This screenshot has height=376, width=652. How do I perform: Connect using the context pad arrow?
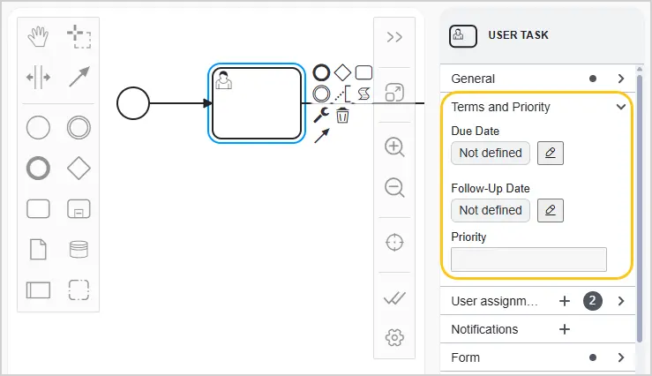click(x=322, y=136)
